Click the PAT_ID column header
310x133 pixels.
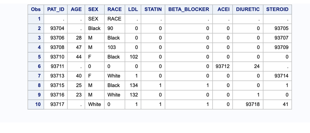click(56, 10)
